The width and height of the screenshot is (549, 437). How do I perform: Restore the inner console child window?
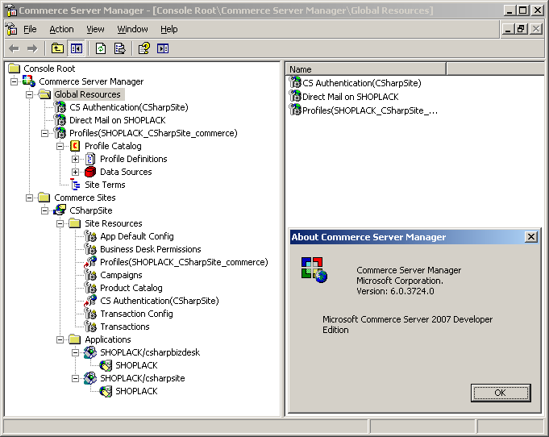pos(521,29)
